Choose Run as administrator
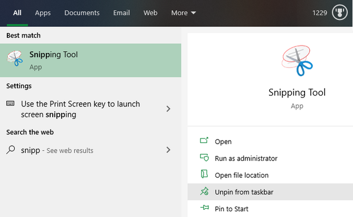The image size is (353, 217). (x=246, y=158)
